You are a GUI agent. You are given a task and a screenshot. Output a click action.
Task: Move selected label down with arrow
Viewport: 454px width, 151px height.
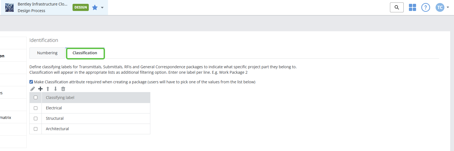pos(56,89)
